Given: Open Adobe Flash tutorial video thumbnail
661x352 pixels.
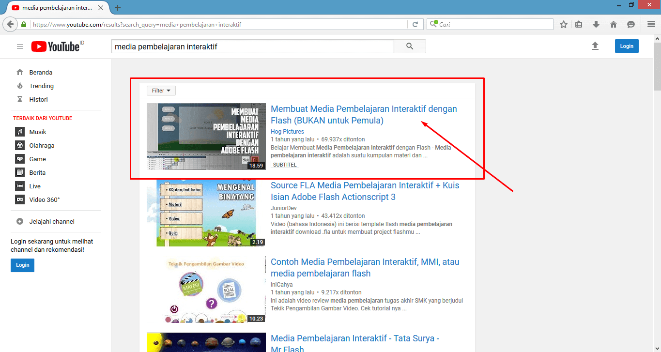Looking at the screenshot, I should [x=206, y=137].
